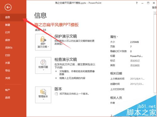Select the 保存 (Save) menu item
This screenshot has height=117, width=157.
[x=13, y=40]
